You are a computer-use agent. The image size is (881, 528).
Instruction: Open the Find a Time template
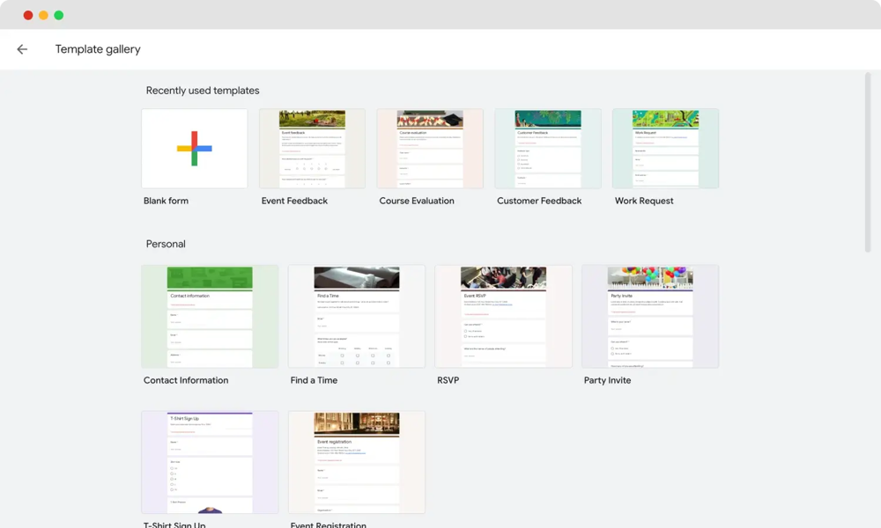[x=356, y=316]
